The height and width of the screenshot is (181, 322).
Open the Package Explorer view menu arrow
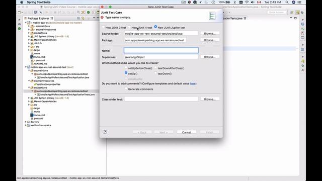tap(94, 18)
